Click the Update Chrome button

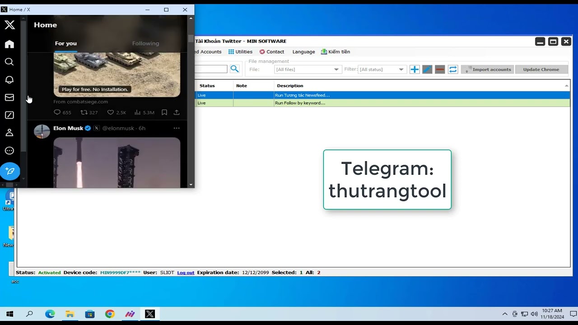[541, 70]
